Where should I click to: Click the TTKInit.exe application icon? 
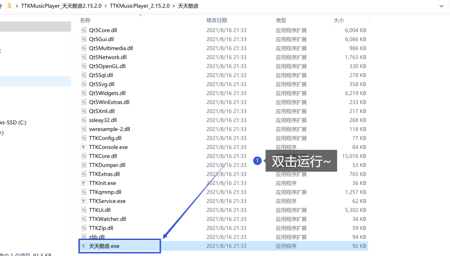83,183
